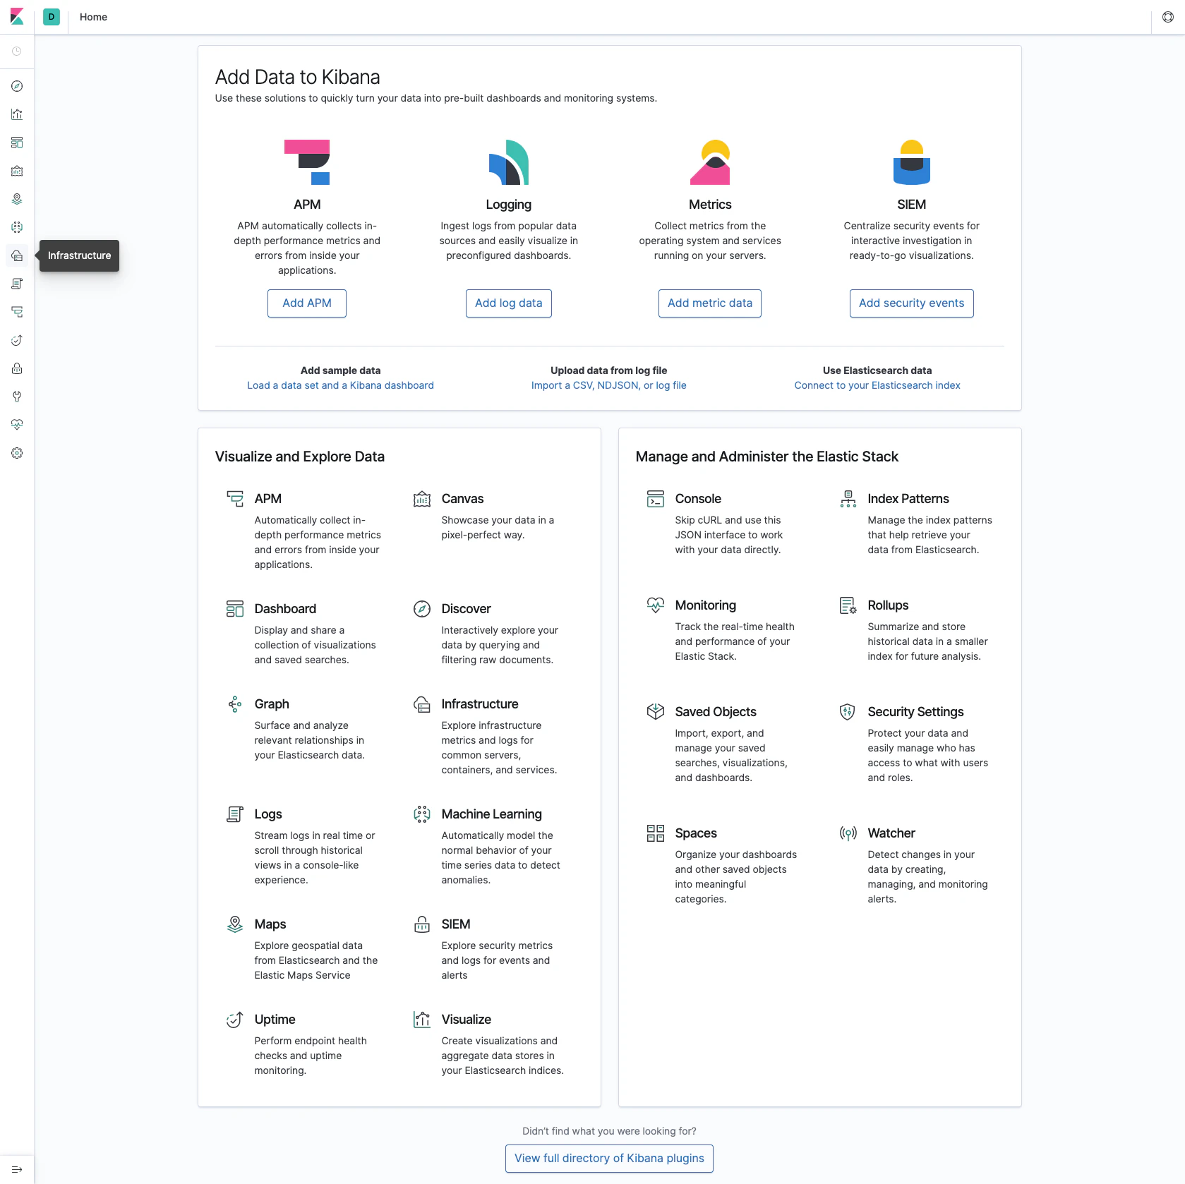Open Machine Learning from the left sidebar

(17, 227)
